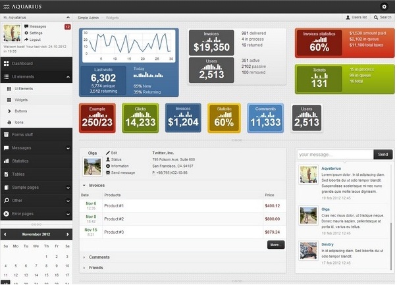Image resolution: width=397 pixels, height=285 pixels.
Task: Click the chat messages scrollbar
Action: click(x=391, y=247)
